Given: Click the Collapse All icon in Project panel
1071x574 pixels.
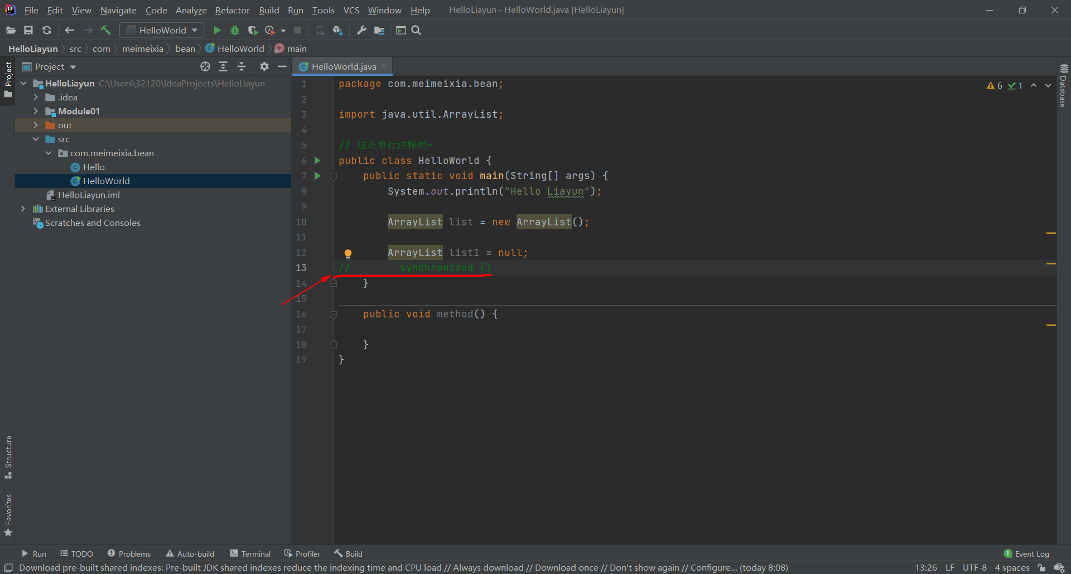Looking at the screenshot, I should pos(242,66).
